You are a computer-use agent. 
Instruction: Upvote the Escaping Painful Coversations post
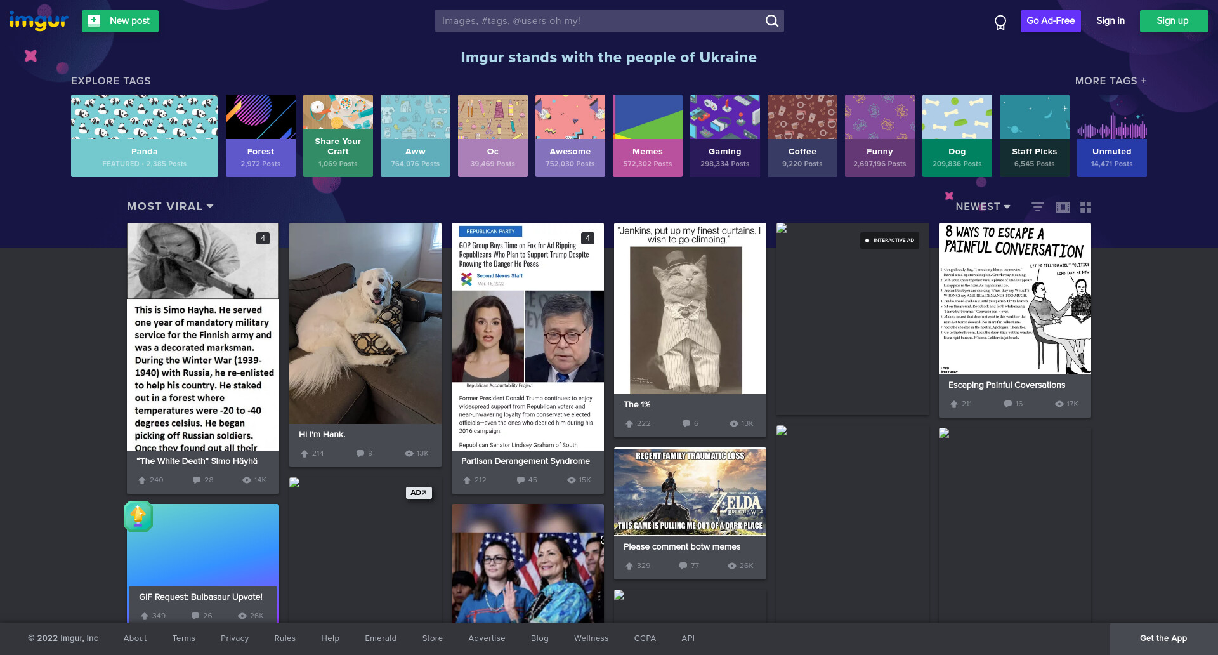(953, 404)
